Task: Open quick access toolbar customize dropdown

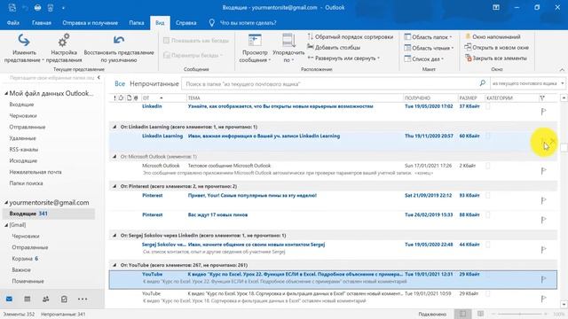Action: pyautogui.click(x=63, y=8)
